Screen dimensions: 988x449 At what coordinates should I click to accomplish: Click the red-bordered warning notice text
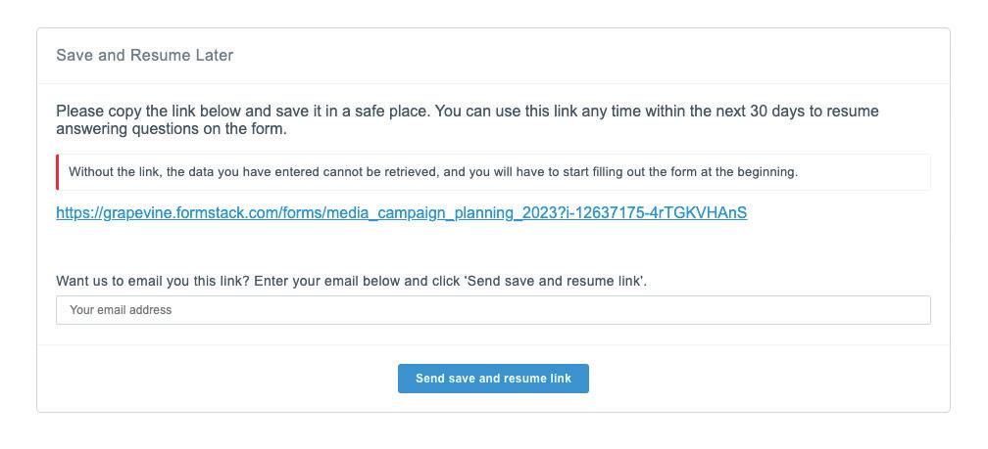(432, 172)
